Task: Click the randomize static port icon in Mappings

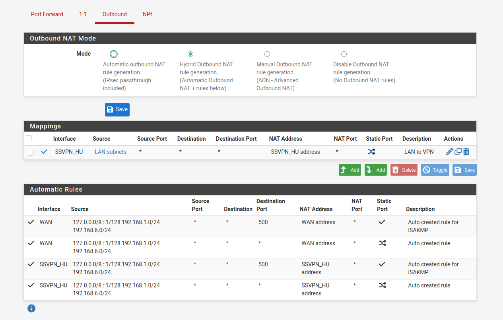Action: pyautogui.click(x=371, y=151)
